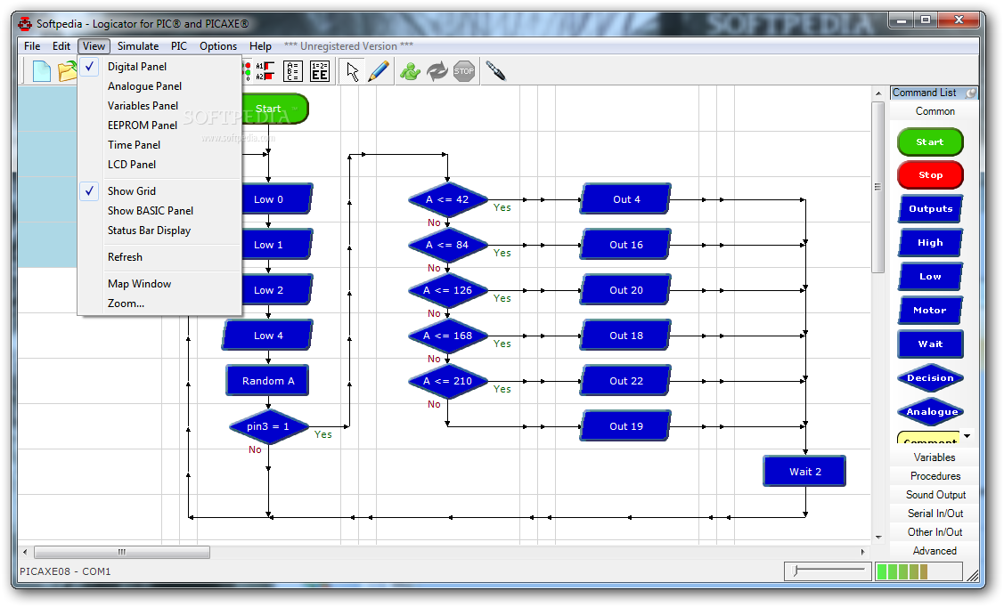Enable Analogue Panel in View menu
The image size is (1004, 607).
[x=159, y=86]
